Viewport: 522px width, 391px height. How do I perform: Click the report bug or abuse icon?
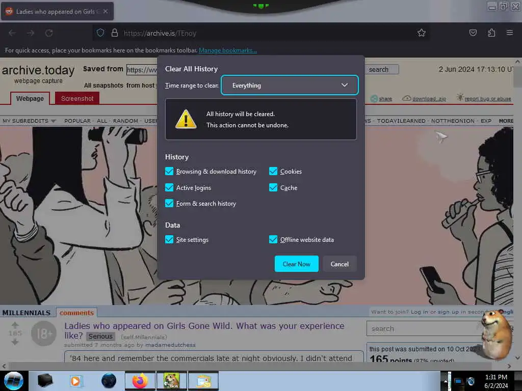click(460, 97)
